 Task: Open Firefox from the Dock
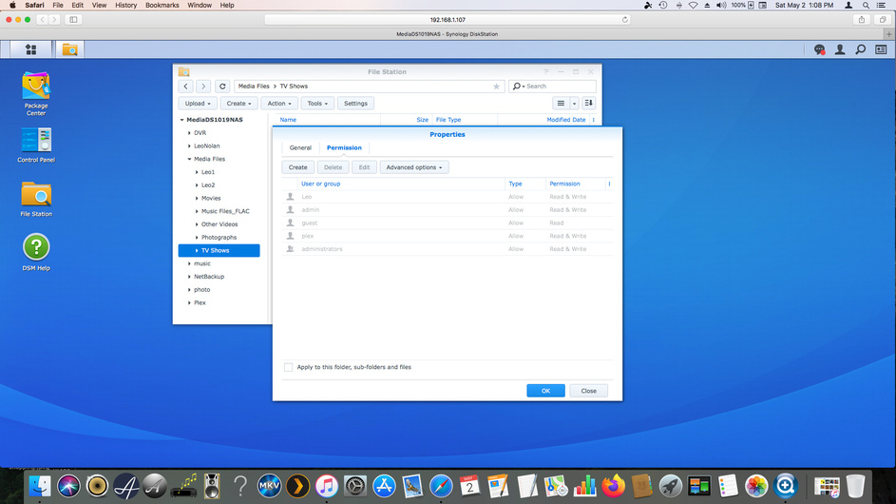[613, 486]
